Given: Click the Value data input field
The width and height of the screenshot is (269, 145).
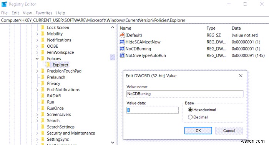Looking at the screenshot, I should (x=152, y=110).
